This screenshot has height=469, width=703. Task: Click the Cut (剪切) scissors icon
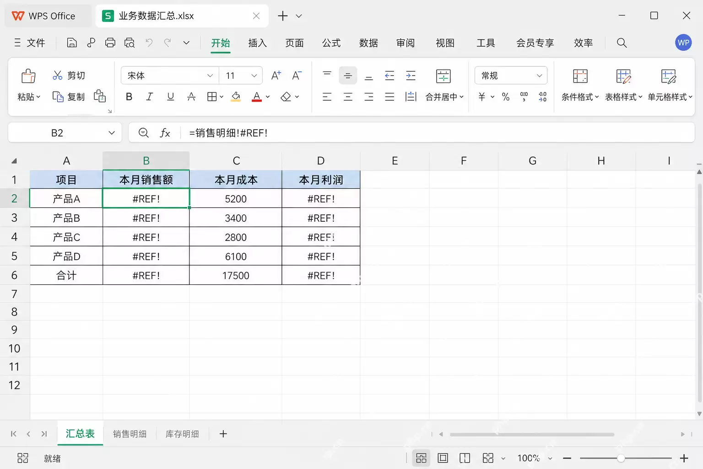pos(57,75)
